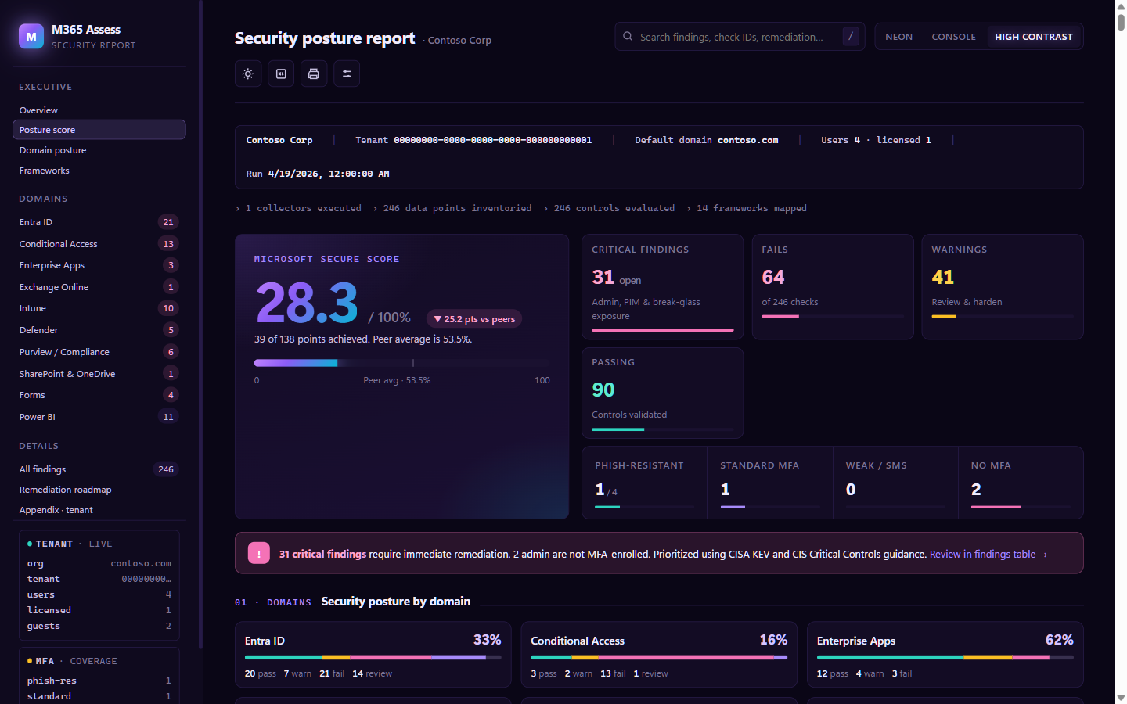Image resolution: width=1127 pixels, height=704 pixels.
Task: Open the Intune domain entry
Action: pyautogui.click(x=99, y=308)
